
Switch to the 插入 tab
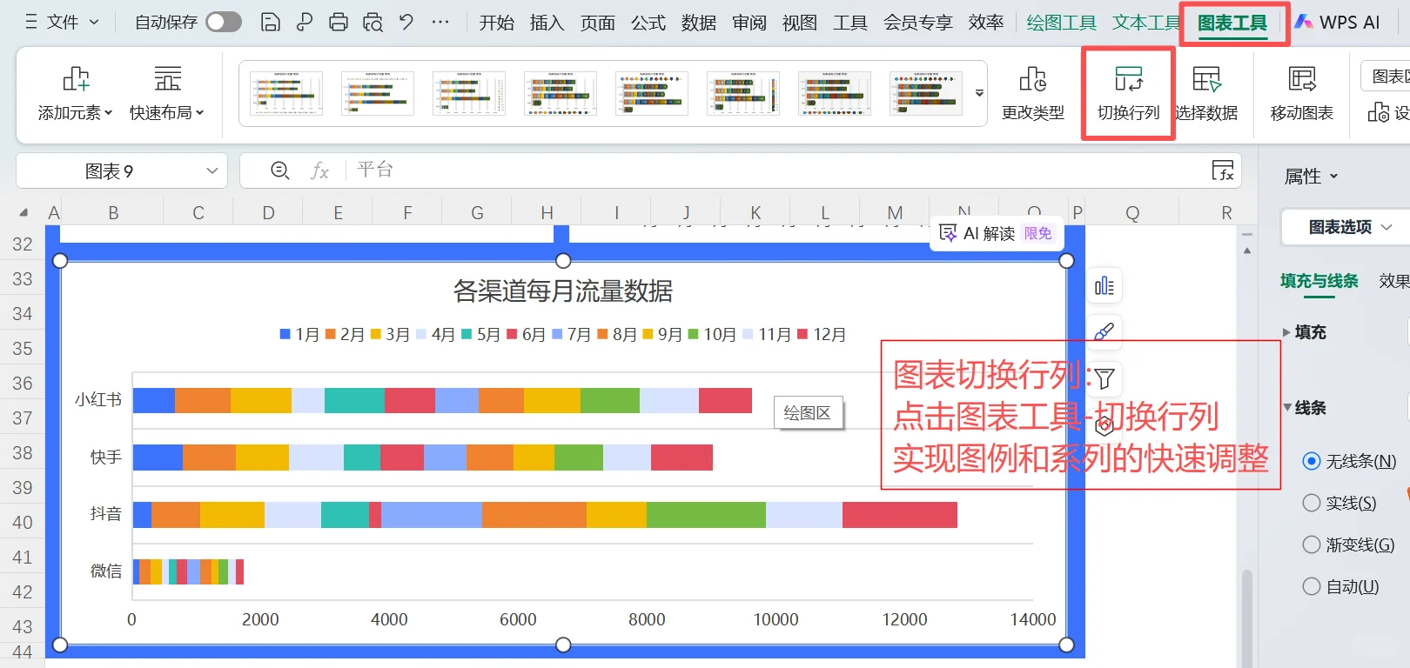547,23
